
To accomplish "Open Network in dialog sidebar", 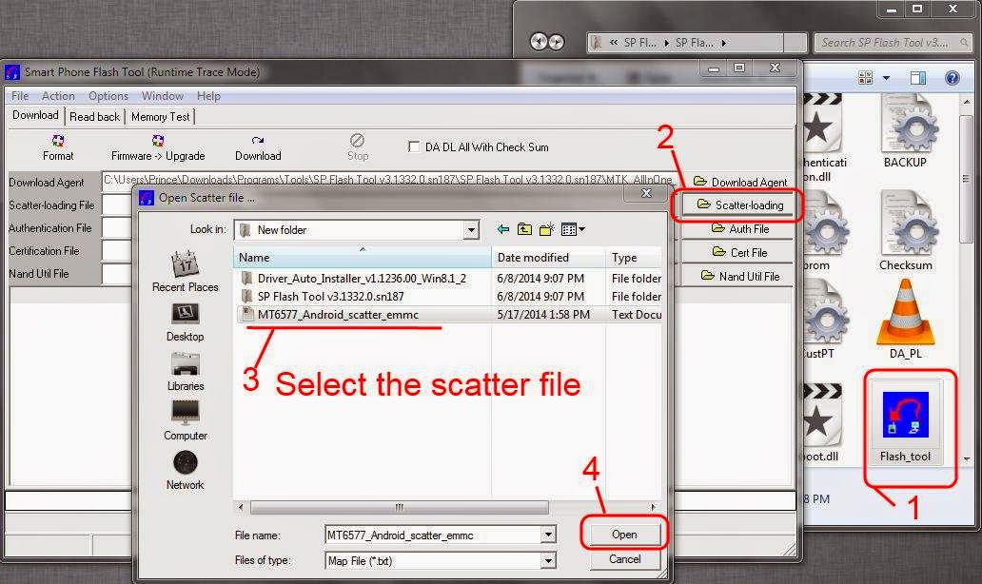I will pos(186,470).
